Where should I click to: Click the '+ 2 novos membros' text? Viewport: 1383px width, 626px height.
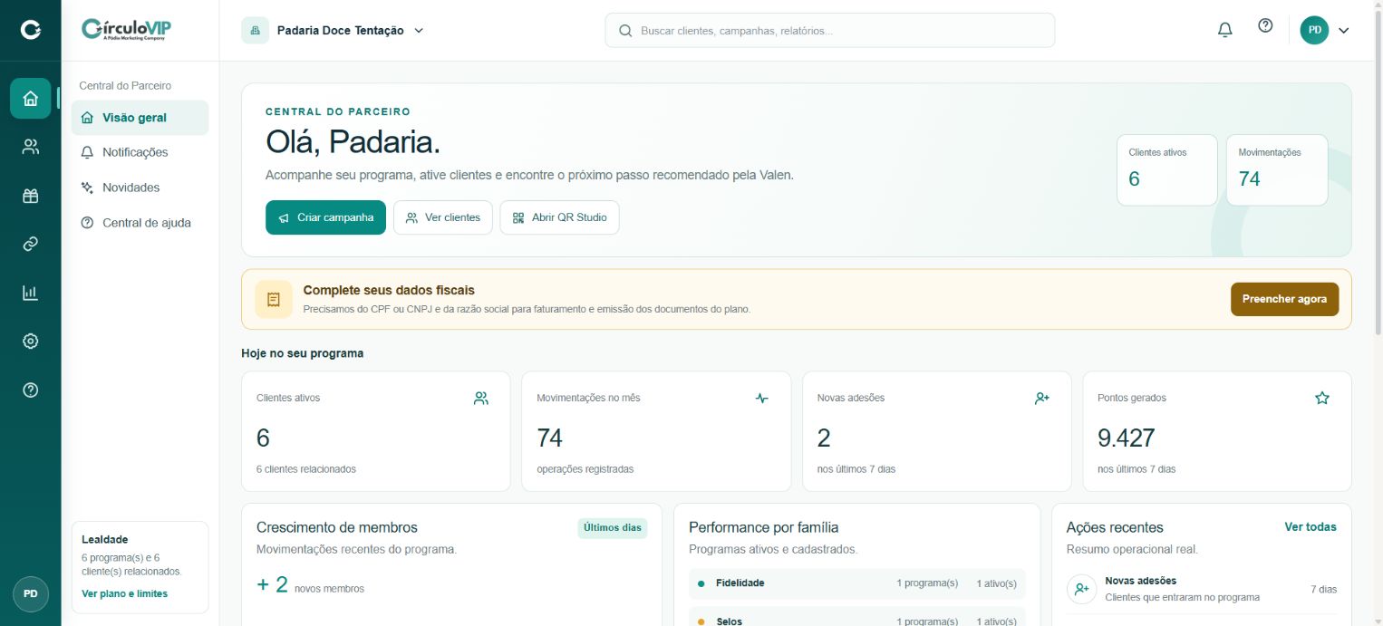310,585
